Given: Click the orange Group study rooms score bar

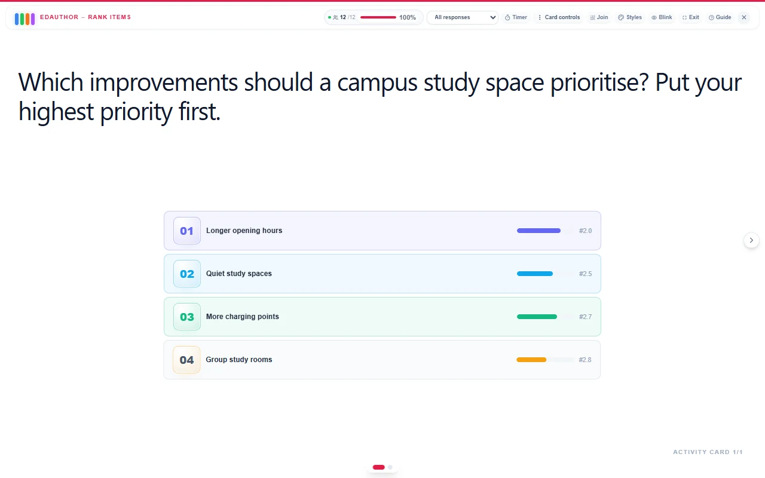Looking at the screenshot, I should (x=531, y=360).
